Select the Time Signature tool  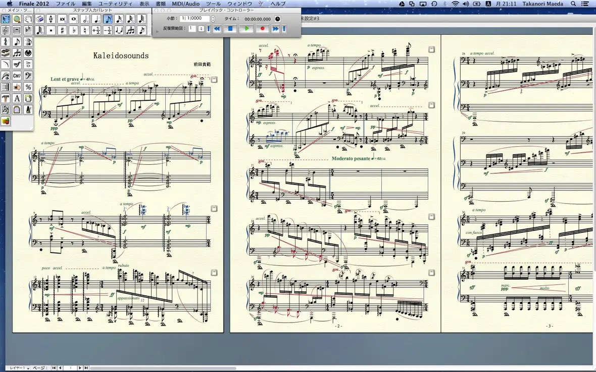[6, 41]
